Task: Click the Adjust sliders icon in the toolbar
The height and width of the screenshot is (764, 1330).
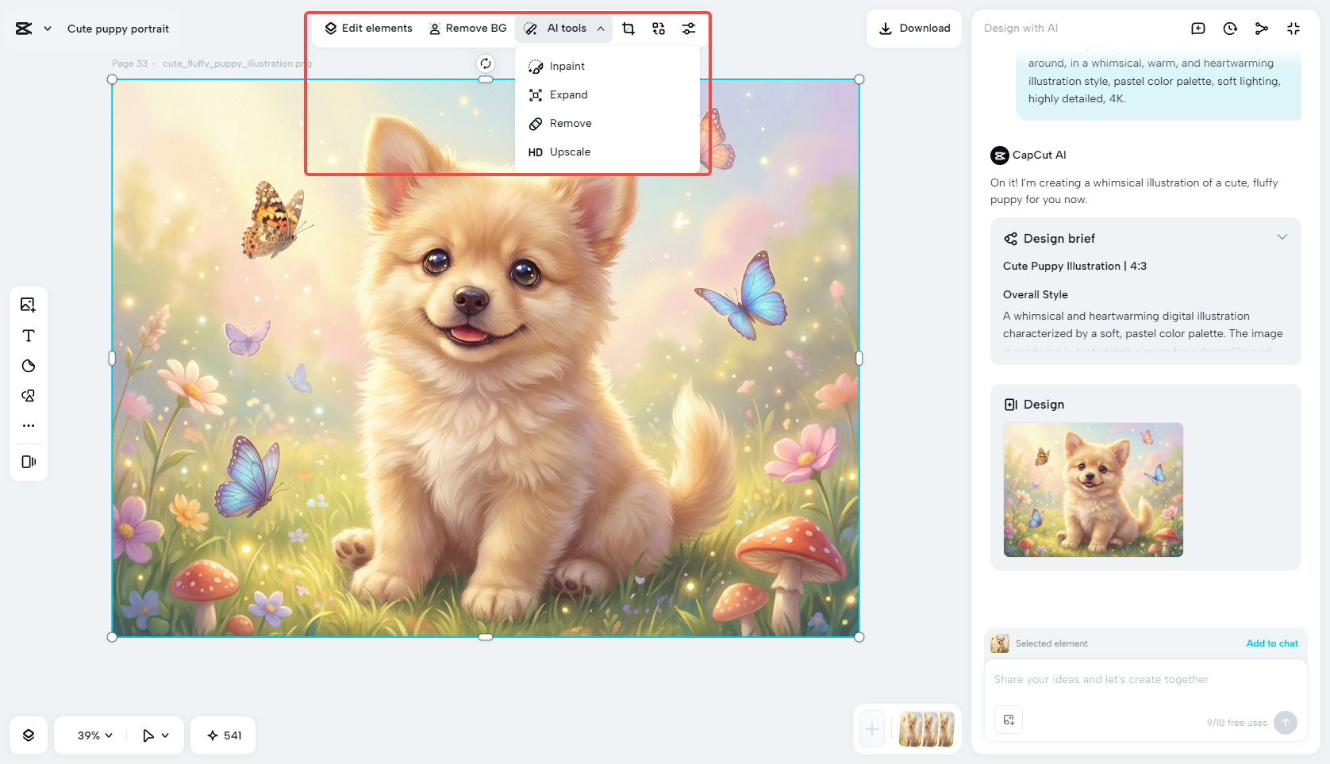Action: tap(688, 28)
